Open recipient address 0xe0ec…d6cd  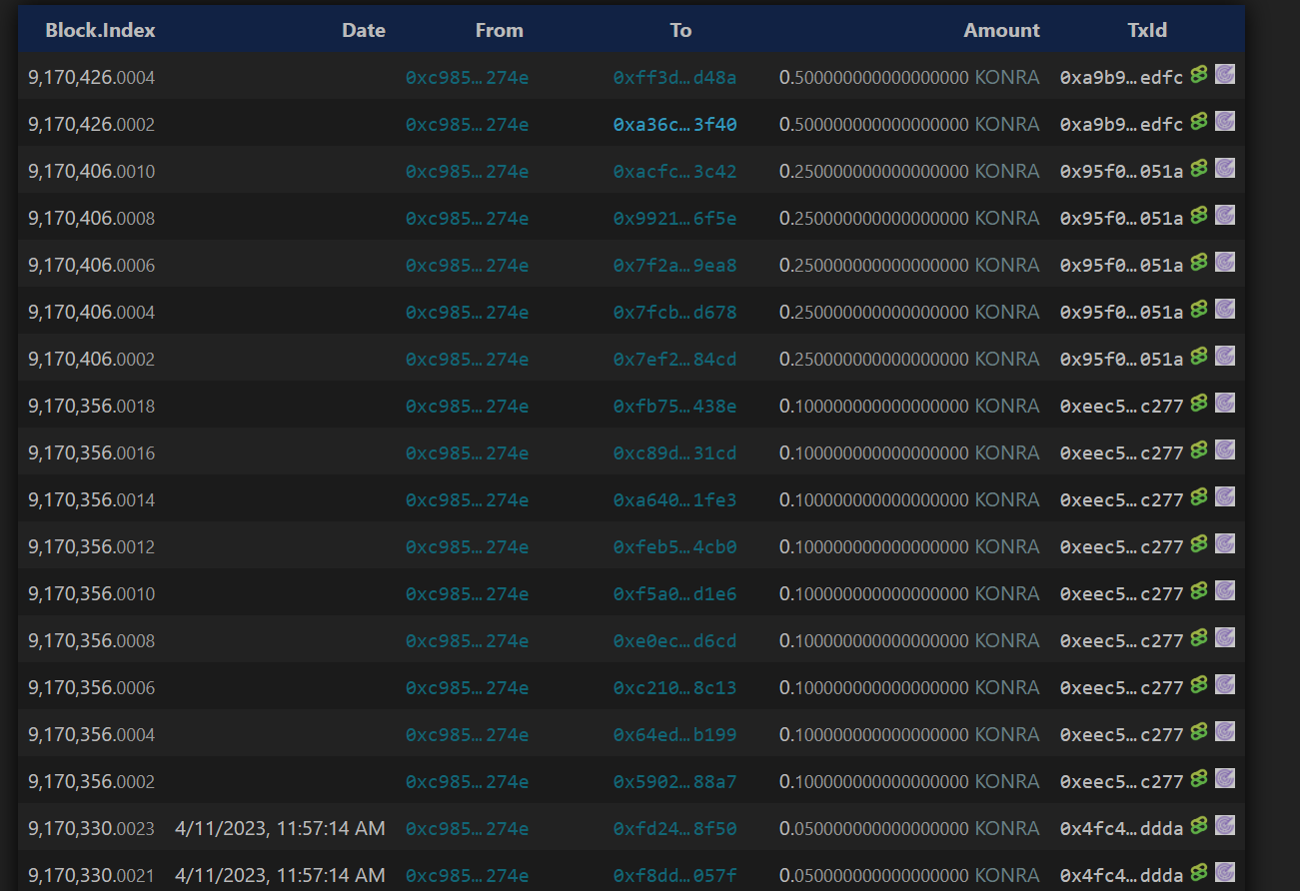[674, 640]
